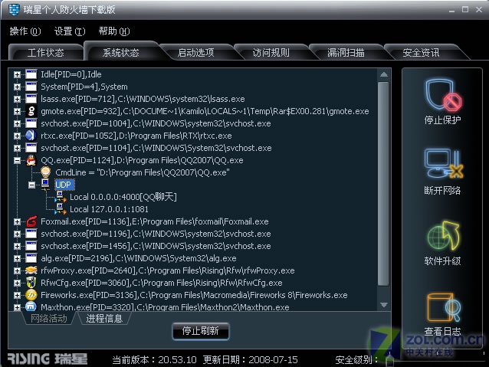Click the Software Upgrade (软件升级) globe icon
This screenshot has height=367, width=489.
click(x=444, y=236)
